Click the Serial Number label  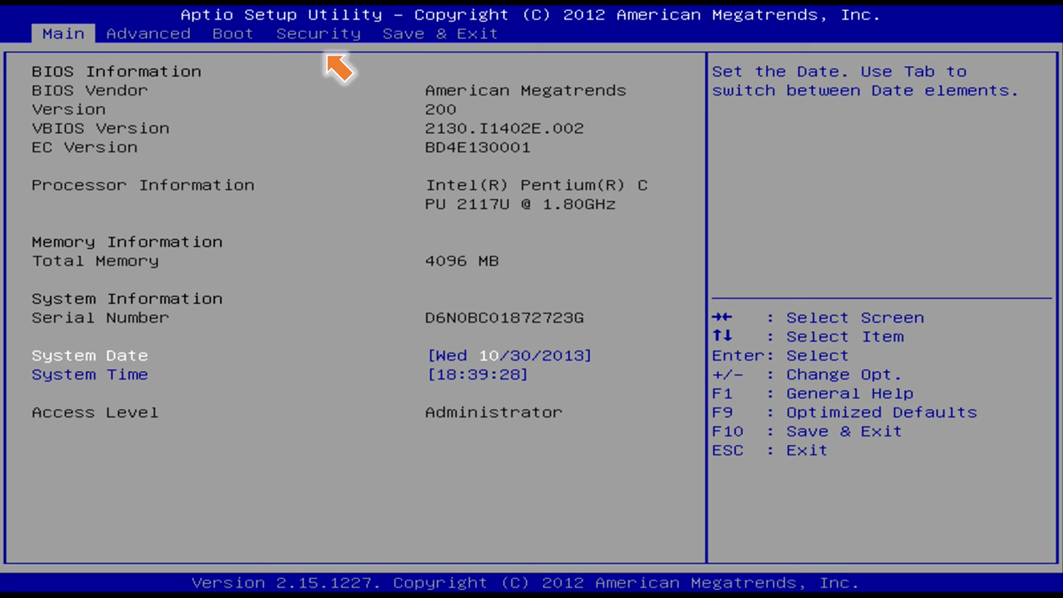101,318
